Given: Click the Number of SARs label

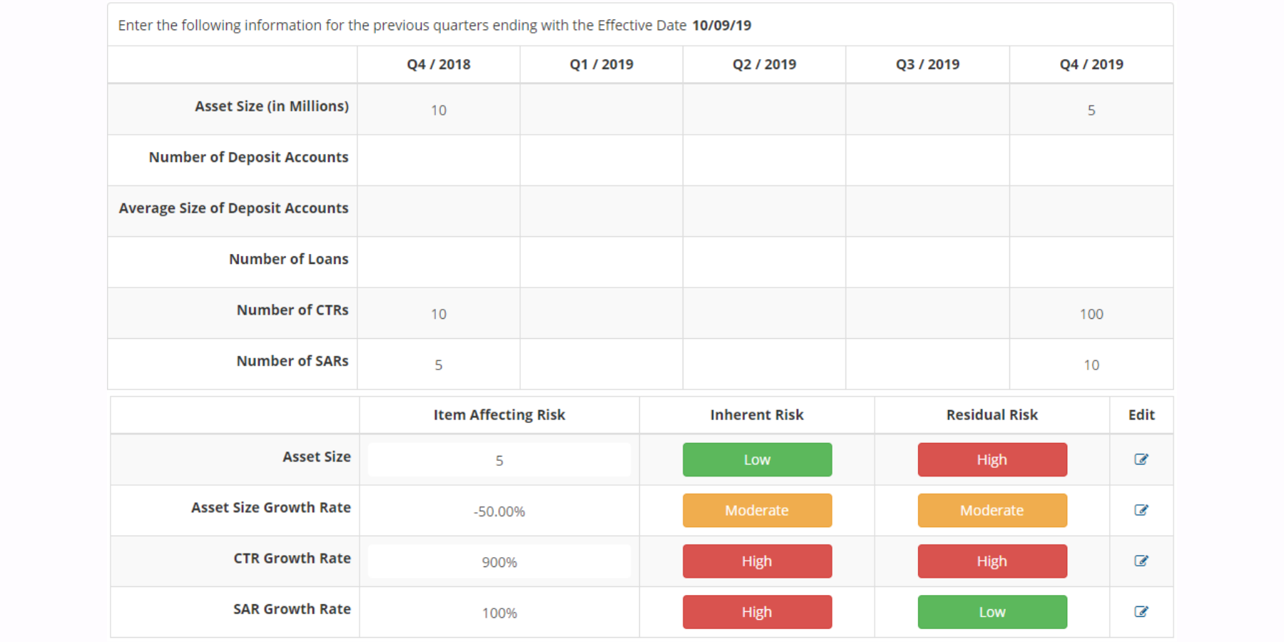Looking at the screenshot, I should click(x=292, y=361).
